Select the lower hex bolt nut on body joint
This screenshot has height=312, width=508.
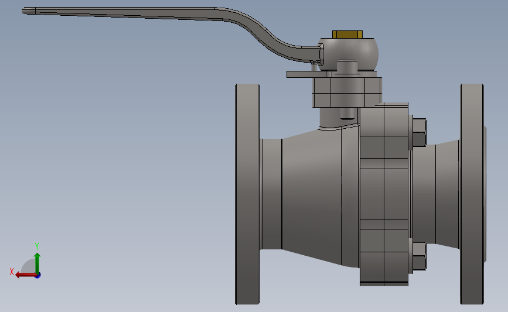pyautogui.click(x=419, y=256)
